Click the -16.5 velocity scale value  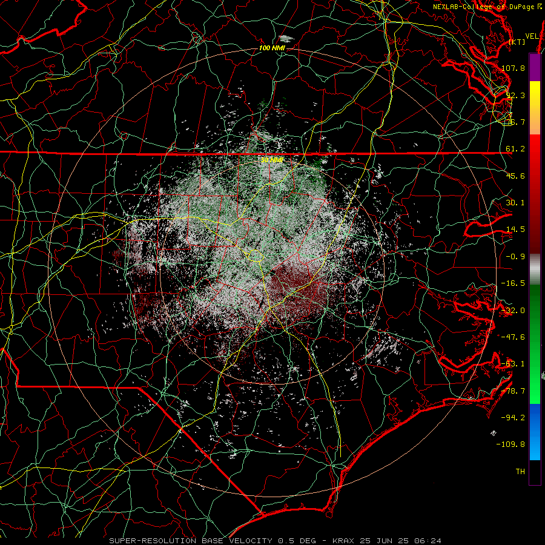coord(513,283)
